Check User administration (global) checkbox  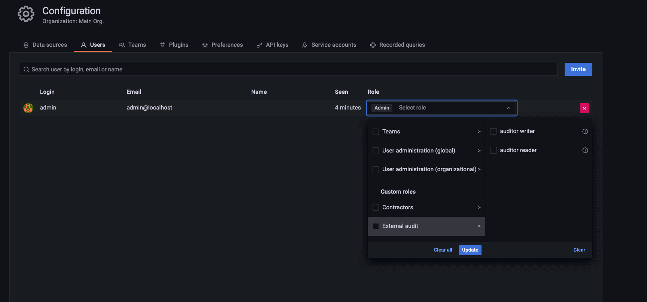pyautogui.click(x=376, y=151)
